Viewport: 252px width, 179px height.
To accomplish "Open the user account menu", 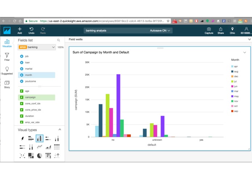I will tap(246, 30).
